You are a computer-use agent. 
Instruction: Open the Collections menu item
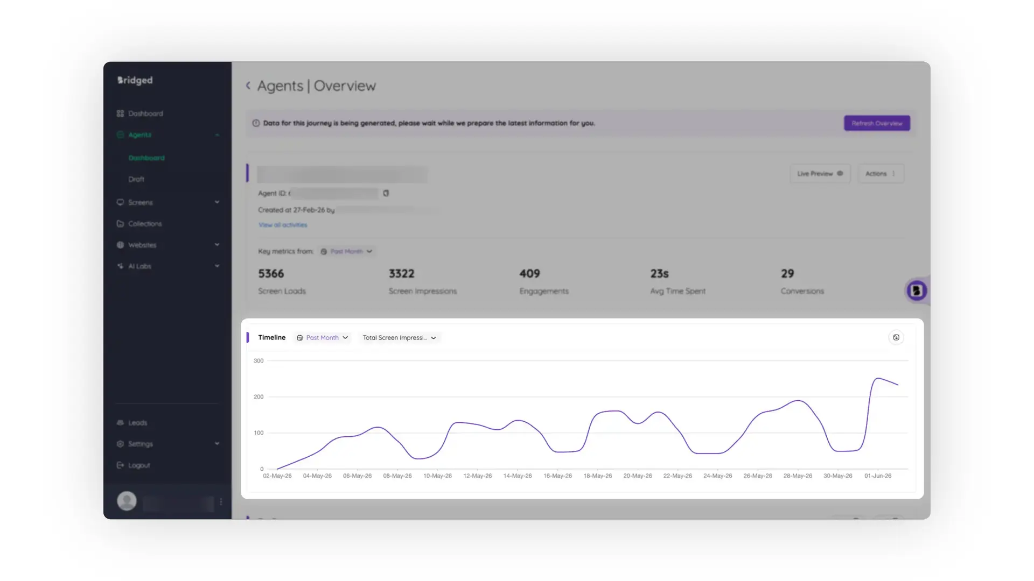(145, 224)
